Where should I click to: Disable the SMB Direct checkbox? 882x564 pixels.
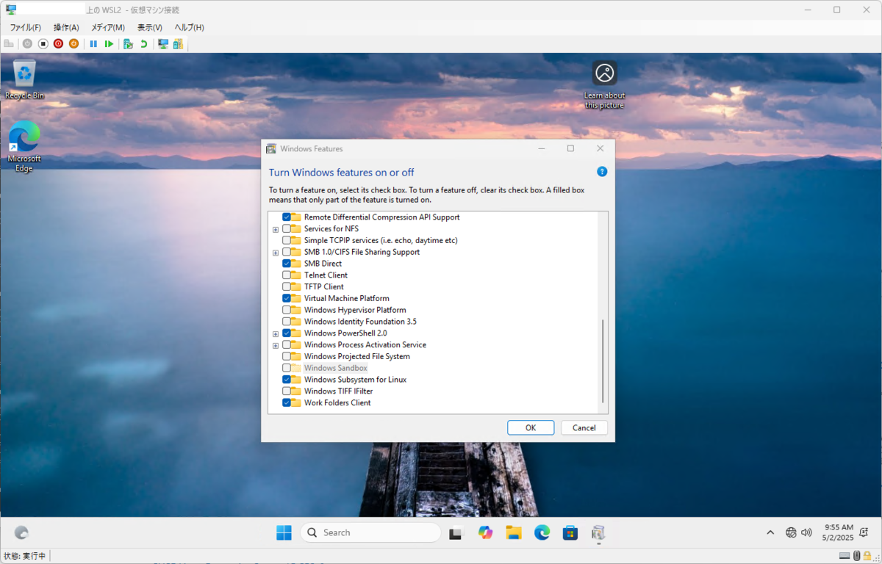click(287, 264)
